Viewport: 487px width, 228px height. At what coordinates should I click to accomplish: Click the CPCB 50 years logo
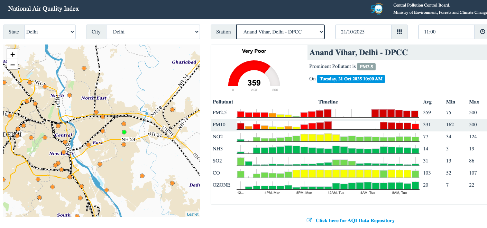pyautogui.click(x=377, y=9)
